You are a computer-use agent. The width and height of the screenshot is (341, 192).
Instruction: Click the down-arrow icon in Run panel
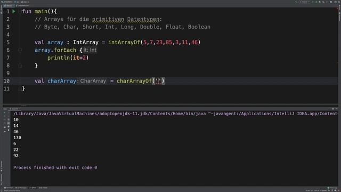(9, 116)
